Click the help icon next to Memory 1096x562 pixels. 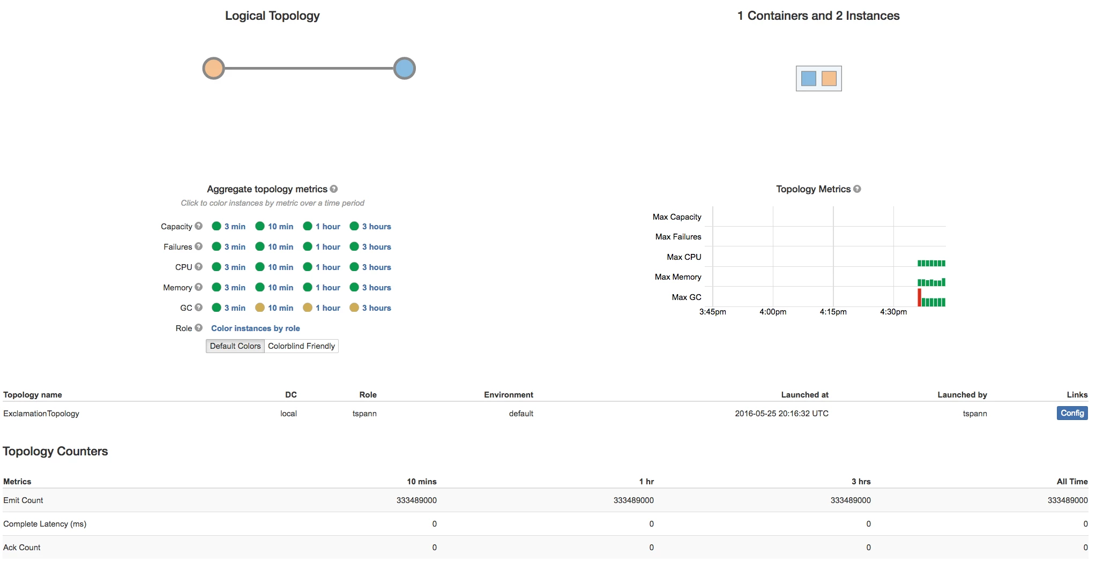point(199,287)
